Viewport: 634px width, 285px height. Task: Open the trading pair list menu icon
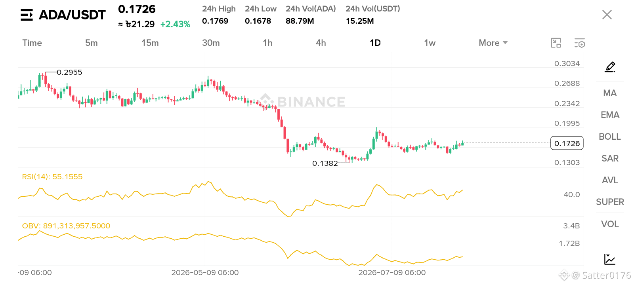click(x=27, y=15)
